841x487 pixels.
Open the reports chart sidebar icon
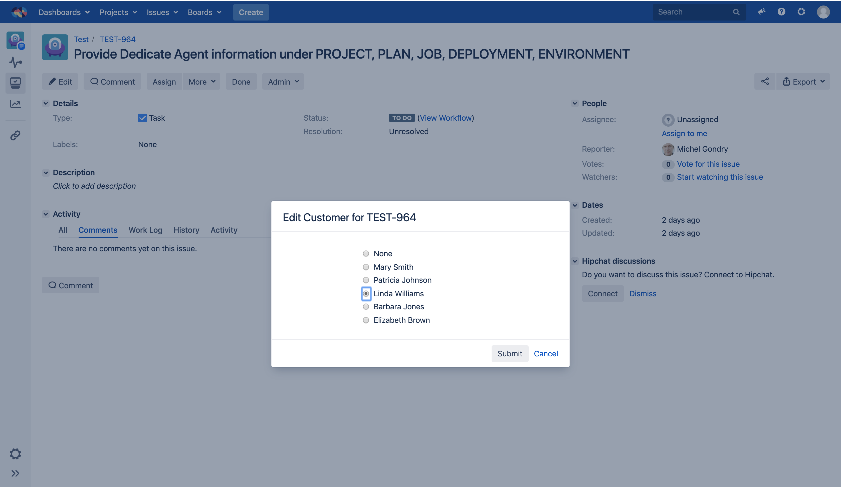[x=15, y=104]
